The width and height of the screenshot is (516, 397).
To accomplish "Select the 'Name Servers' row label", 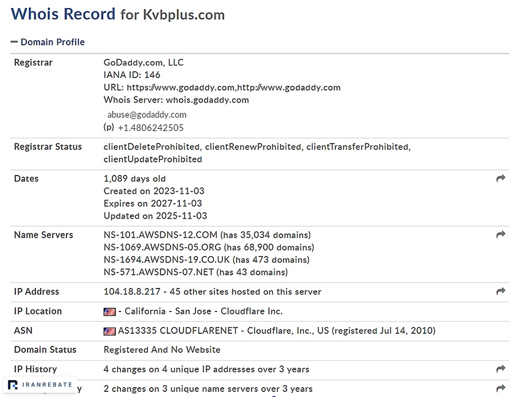I will click(44, 235).
